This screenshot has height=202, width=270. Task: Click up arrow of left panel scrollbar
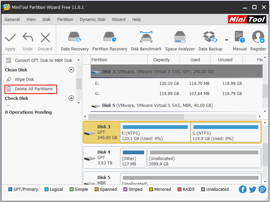pyautogui.click(x=79, y=60)
